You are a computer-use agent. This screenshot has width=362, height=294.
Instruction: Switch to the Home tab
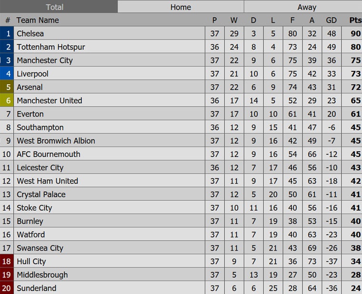[x=181, y=7]
